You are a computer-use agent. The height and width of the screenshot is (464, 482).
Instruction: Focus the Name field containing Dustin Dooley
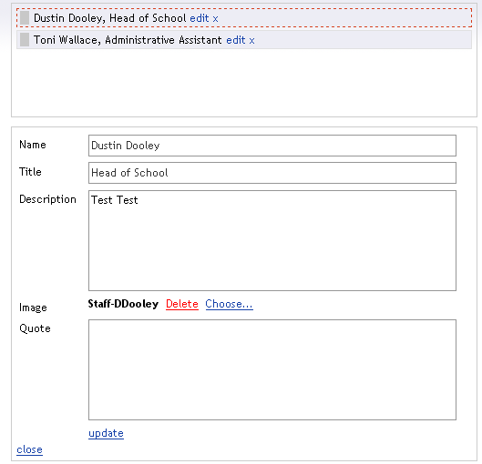click(272, 146)
